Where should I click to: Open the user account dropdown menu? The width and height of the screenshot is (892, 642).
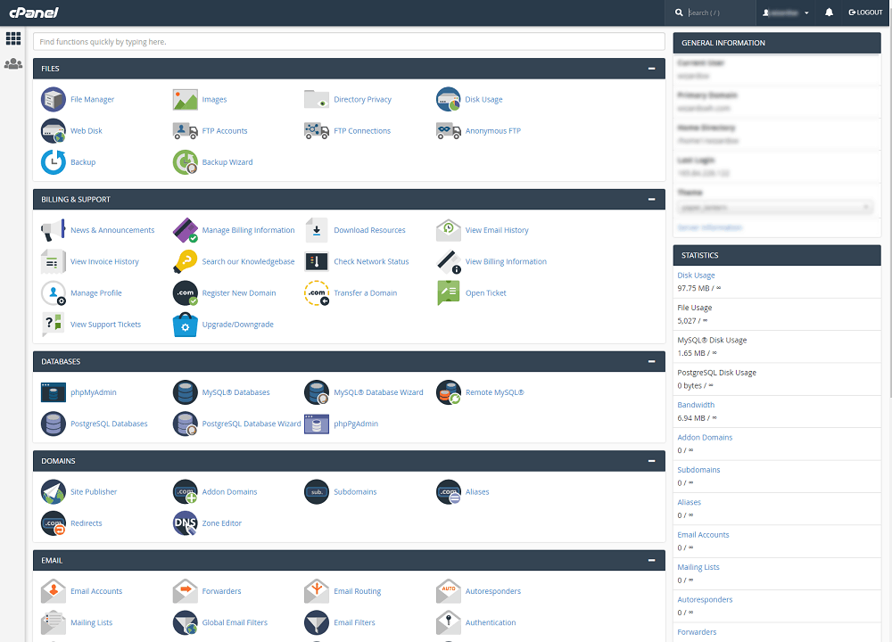[x=786, y=12]
